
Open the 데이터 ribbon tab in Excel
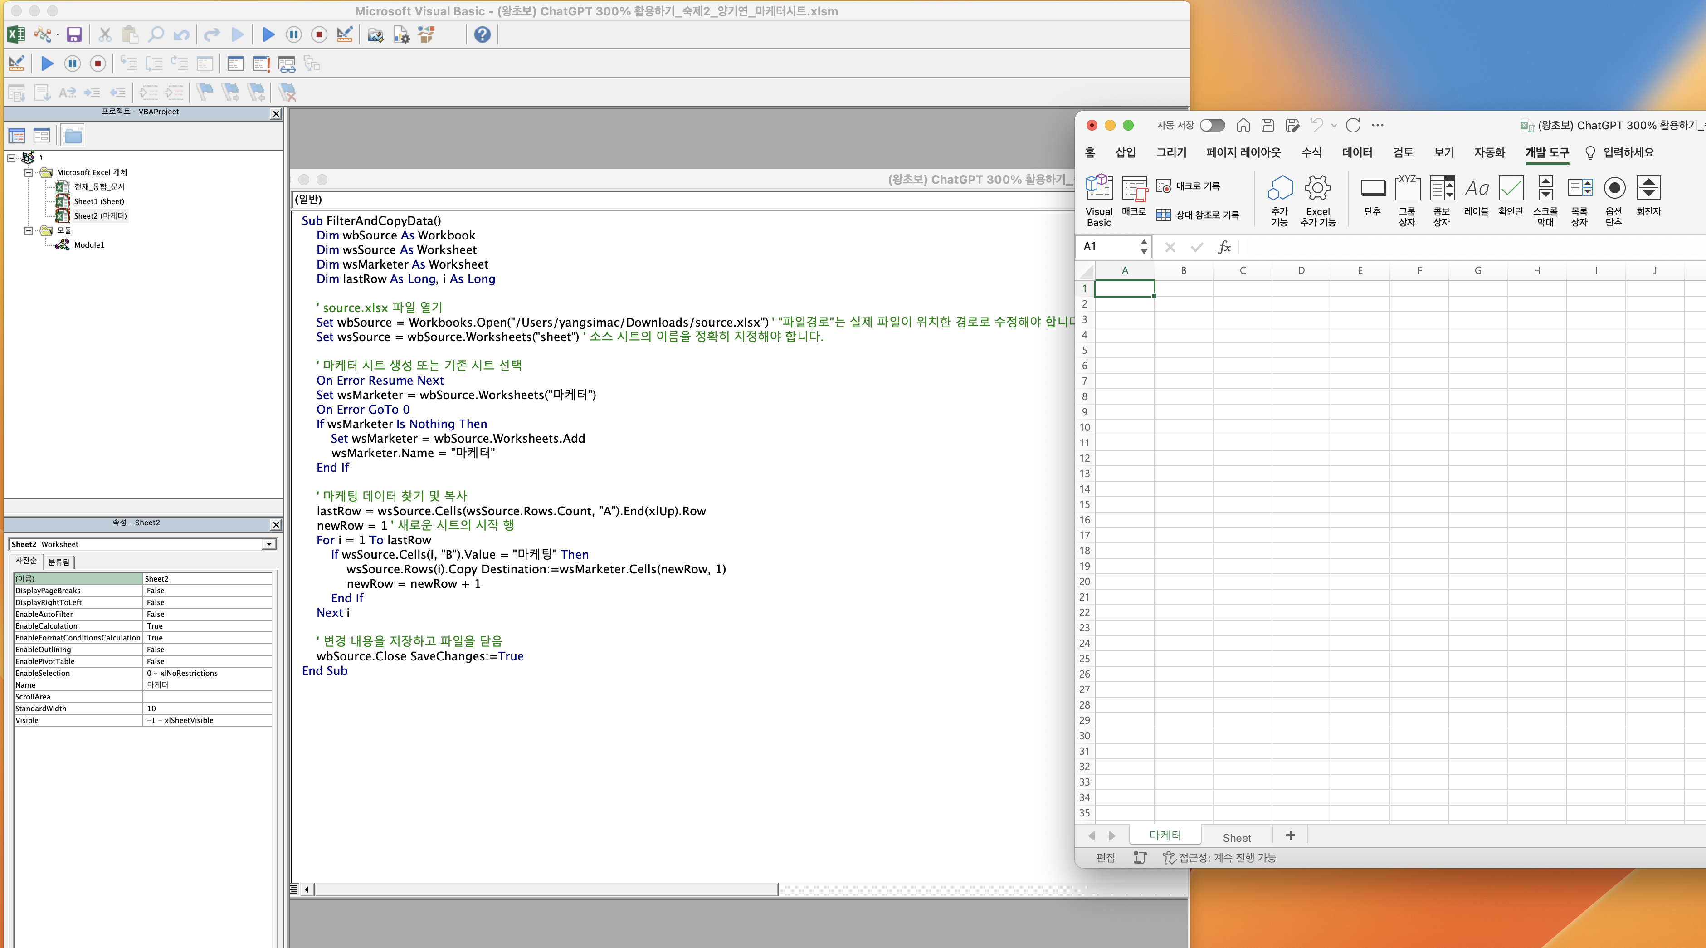1357,152
